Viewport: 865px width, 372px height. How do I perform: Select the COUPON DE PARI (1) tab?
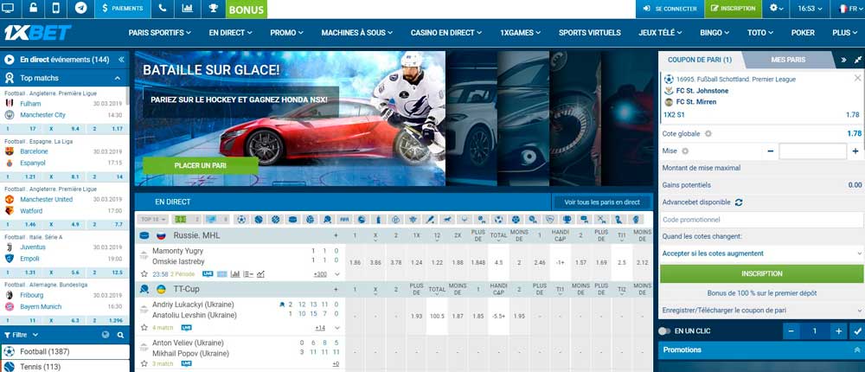coord(700,60)
